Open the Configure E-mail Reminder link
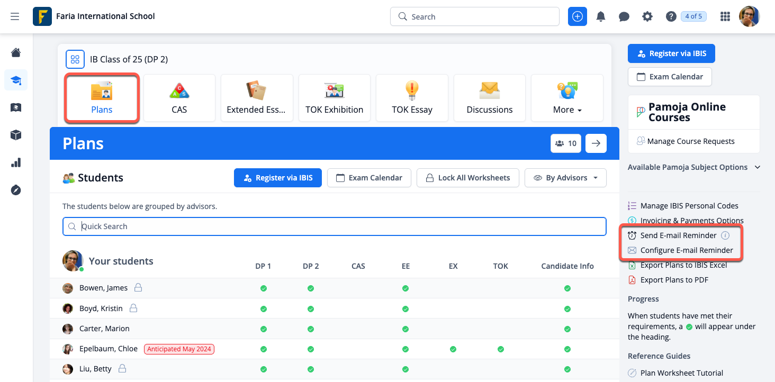 [x=686, y=250]
